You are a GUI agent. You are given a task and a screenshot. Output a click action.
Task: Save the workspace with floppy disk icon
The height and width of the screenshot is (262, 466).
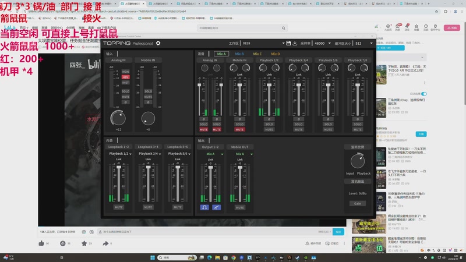288,43
